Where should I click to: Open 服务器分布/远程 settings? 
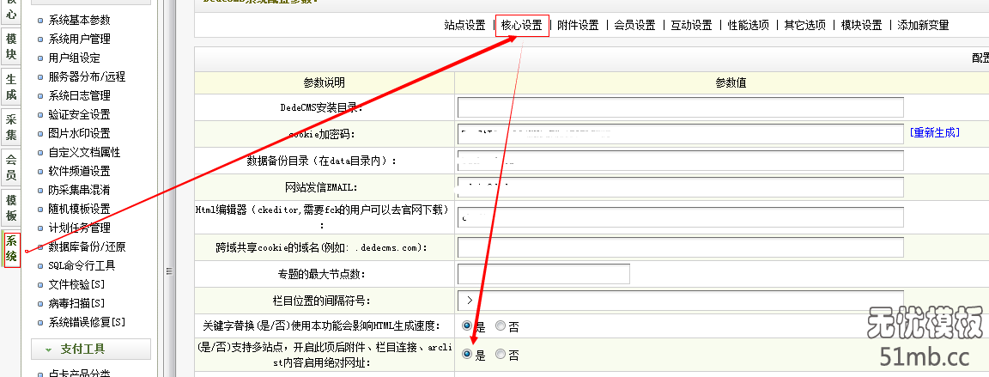pyautogui.click(x=87, y=77)
